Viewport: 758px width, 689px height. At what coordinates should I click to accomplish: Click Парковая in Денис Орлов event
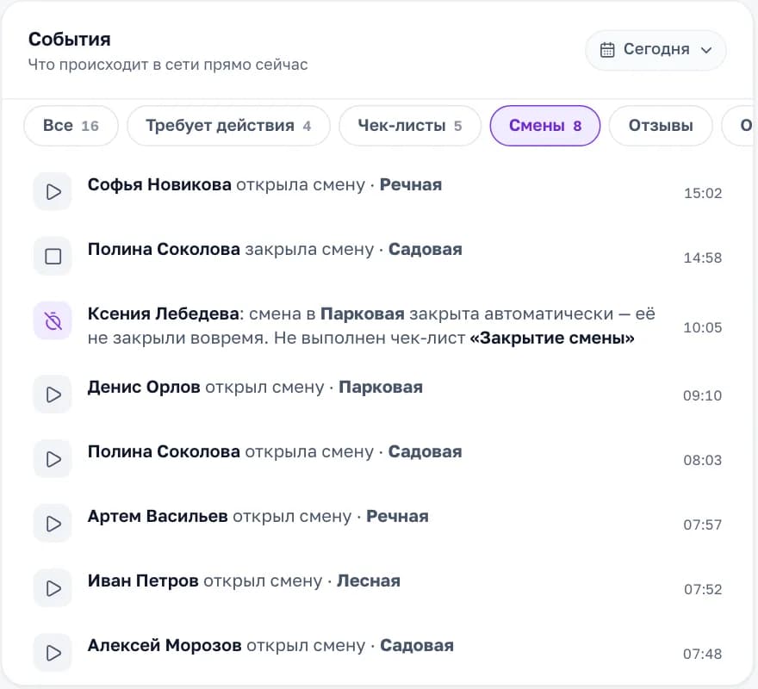[381, 388]
